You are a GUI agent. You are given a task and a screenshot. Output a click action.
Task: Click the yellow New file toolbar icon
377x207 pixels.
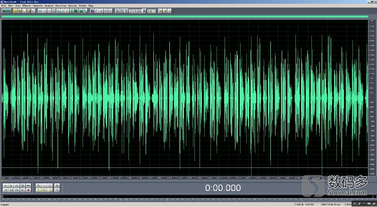(15, 11)
